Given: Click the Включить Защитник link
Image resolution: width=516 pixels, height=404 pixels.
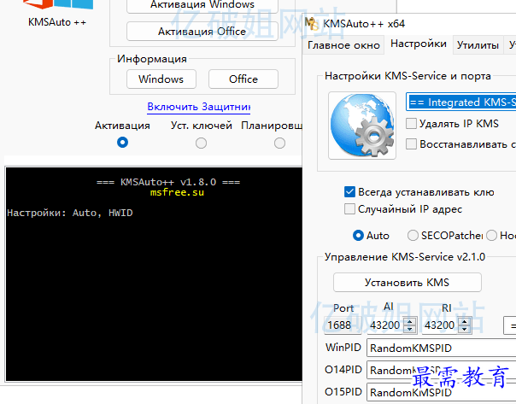Looking at the screenshot, I should 199,107.
